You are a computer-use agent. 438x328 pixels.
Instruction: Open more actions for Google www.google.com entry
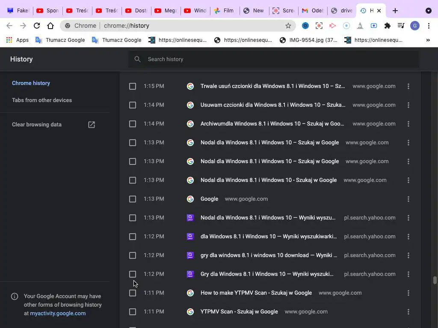click(408, 199)
